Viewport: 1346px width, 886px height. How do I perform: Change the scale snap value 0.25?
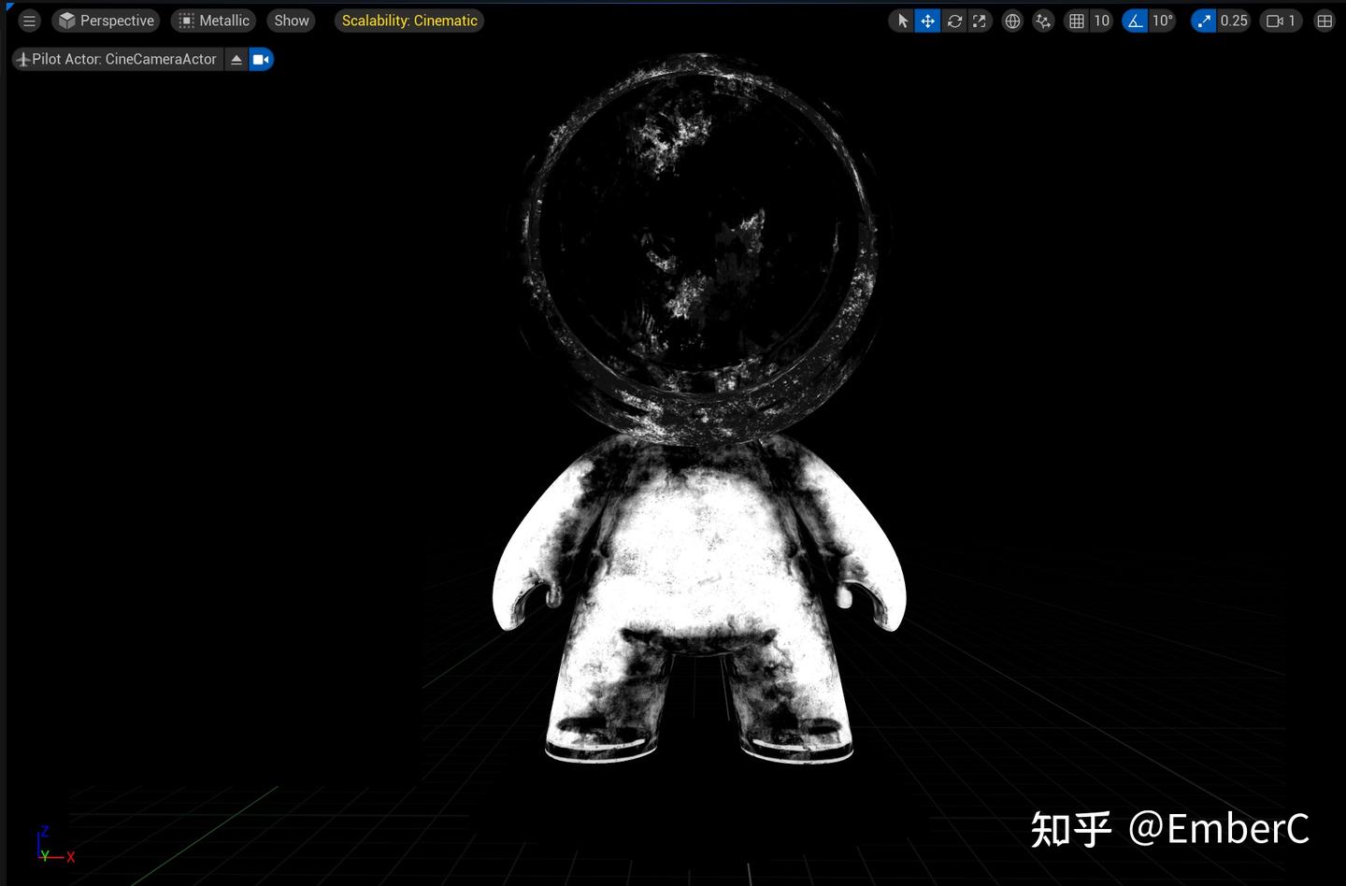[1234, 20]
